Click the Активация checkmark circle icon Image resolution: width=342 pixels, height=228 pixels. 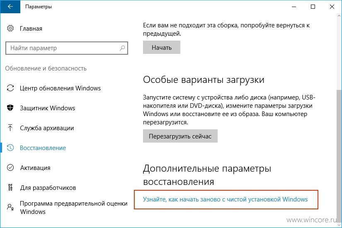(10, 167)
